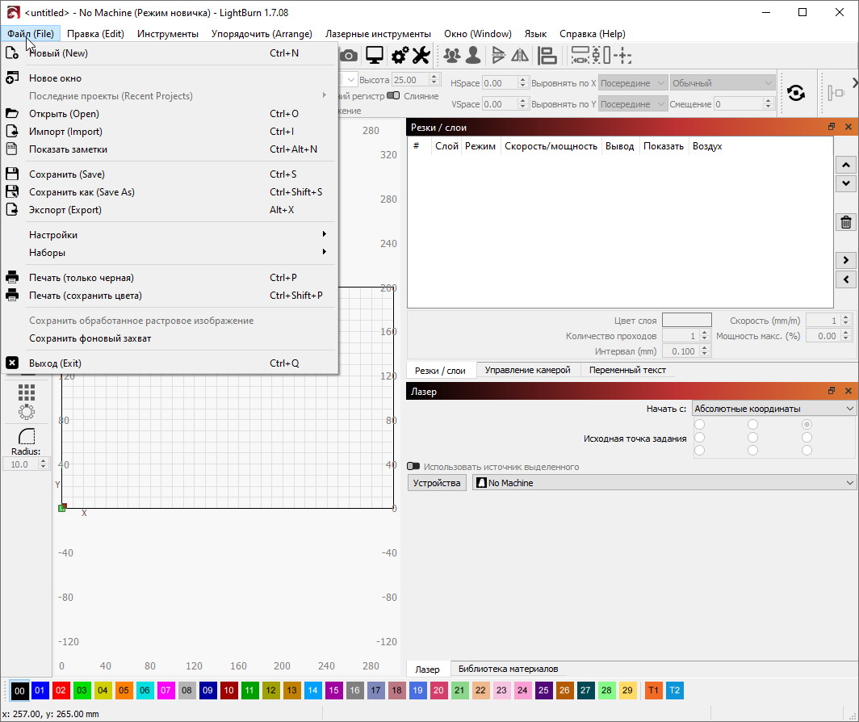
Task: Close the Резки / слои panel
Action: [x=848, y=127]
